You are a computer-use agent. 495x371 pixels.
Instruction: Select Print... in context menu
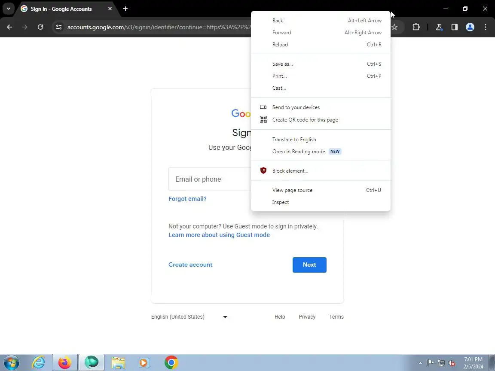click(x=321, y=76)
